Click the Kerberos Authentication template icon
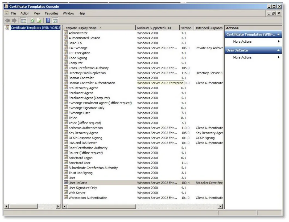The height and width of the screenshot is (222, 289). click(66, 127)
